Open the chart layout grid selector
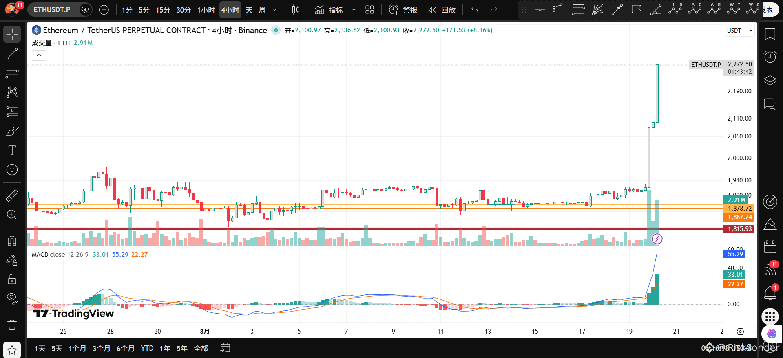This screenshot has width=783, height=358. point(370,10)
